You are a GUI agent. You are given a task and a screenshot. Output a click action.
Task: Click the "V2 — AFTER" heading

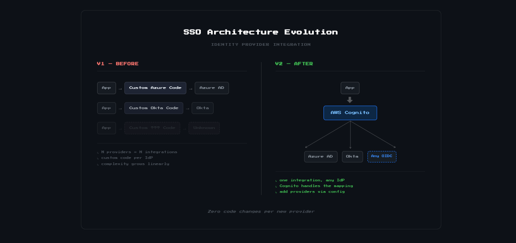[x=294, y=64]
